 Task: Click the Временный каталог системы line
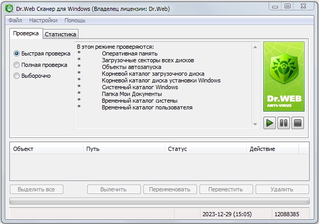pos(140,101)
